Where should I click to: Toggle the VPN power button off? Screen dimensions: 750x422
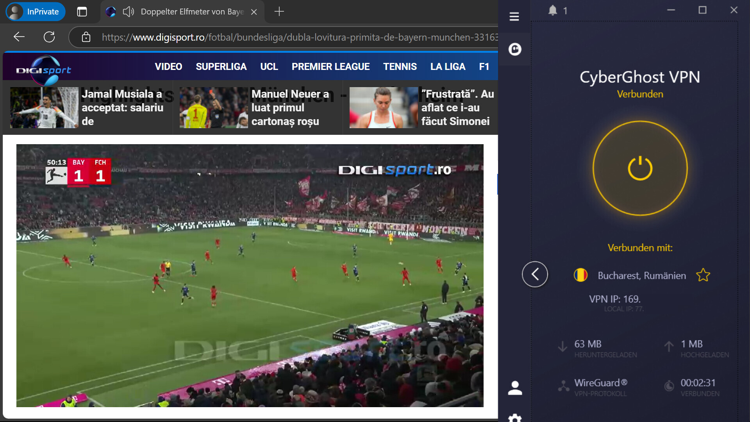640,168
